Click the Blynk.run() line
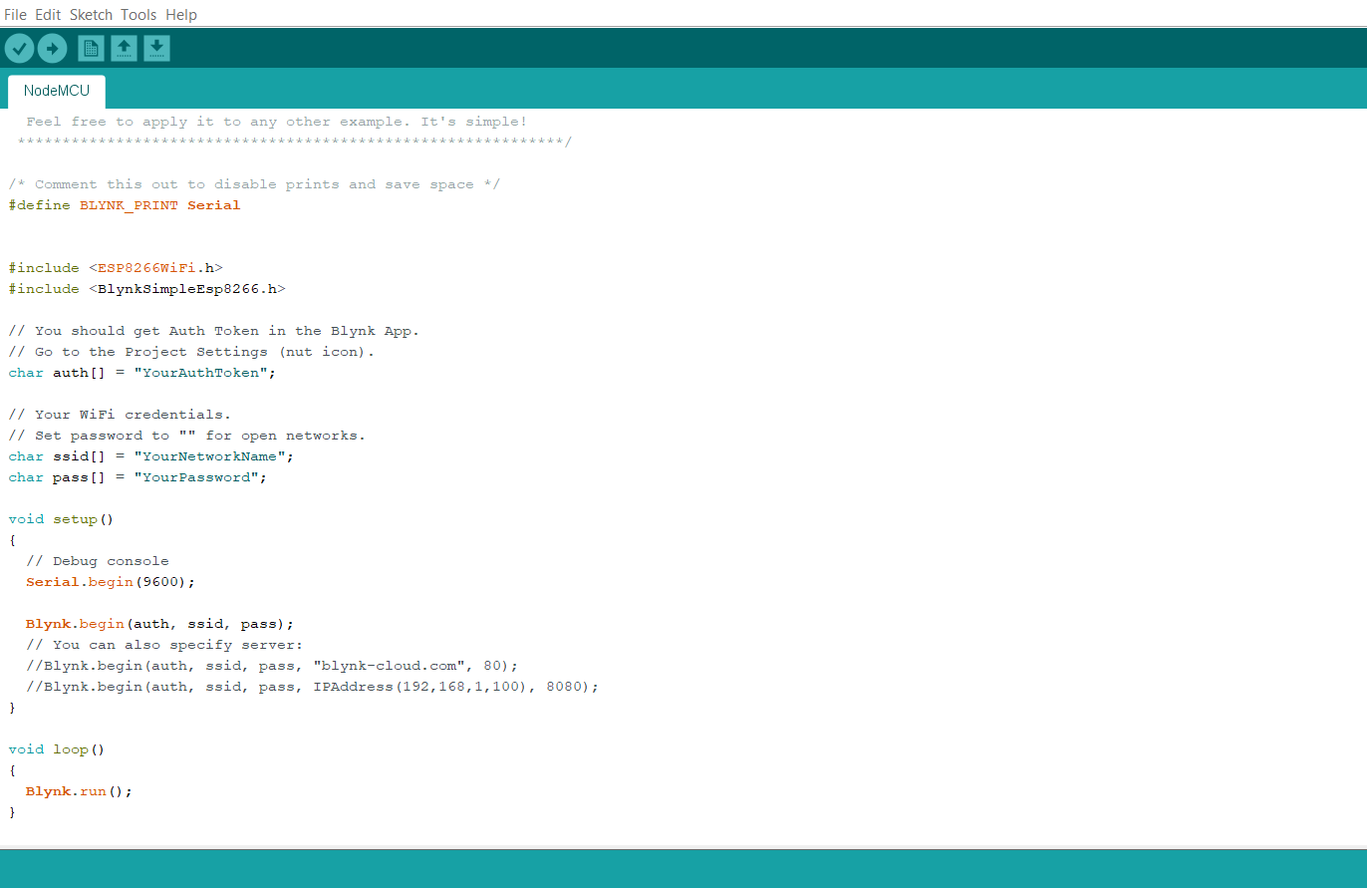Screen dimensions: 1367x888 pyautogui.click(x=79, y=791)
